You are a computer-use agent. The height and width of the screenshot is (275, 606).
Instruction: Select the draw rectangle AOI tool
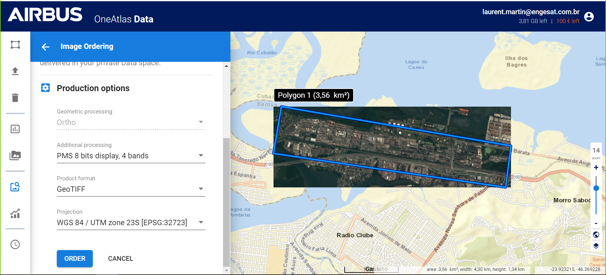(x=15, y=45)
